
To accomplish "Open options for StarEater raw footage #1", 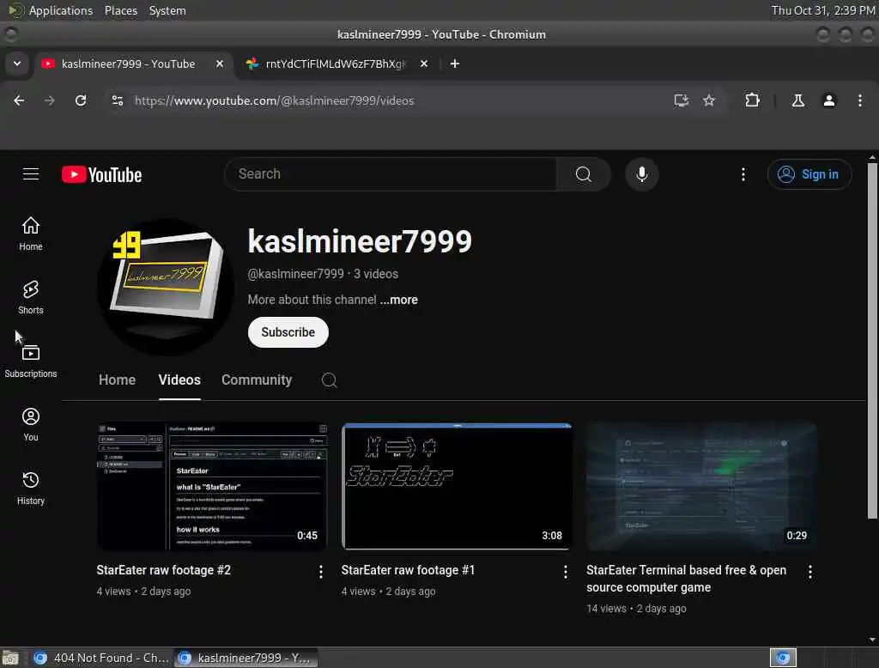I will pos(565,572).
